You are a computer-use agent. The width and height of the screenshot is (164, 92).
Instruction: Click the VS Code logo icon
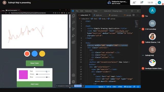coord(73,11)
